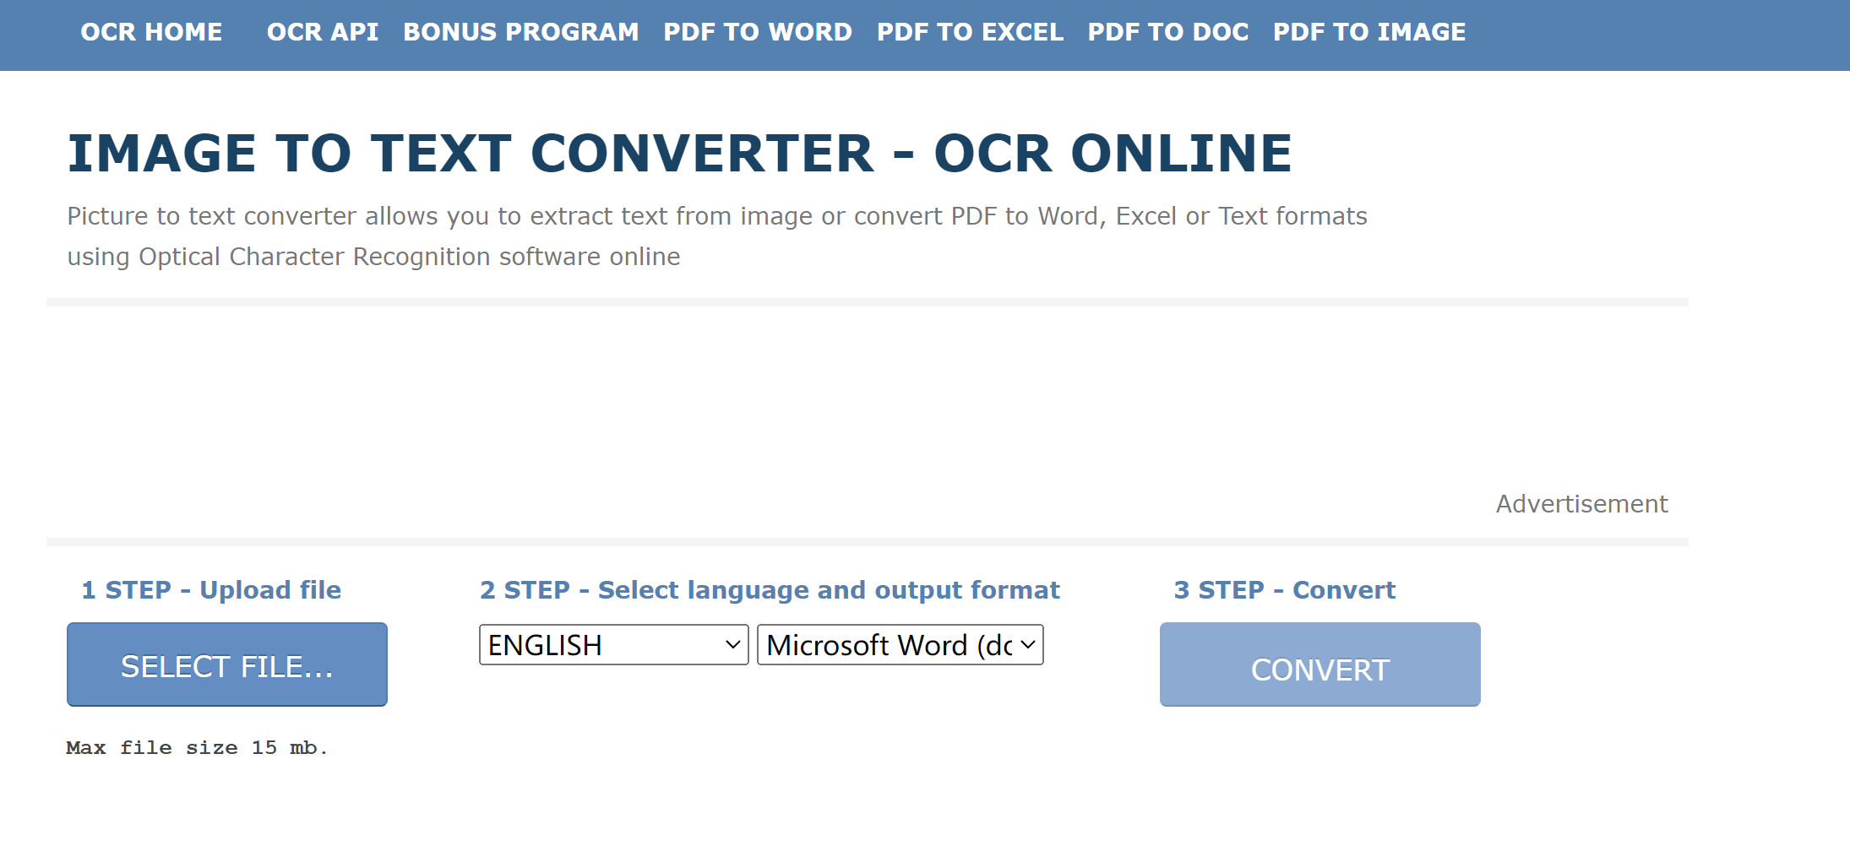
Task: Navigate to the OCR HOME page
Action: [150, 32]
